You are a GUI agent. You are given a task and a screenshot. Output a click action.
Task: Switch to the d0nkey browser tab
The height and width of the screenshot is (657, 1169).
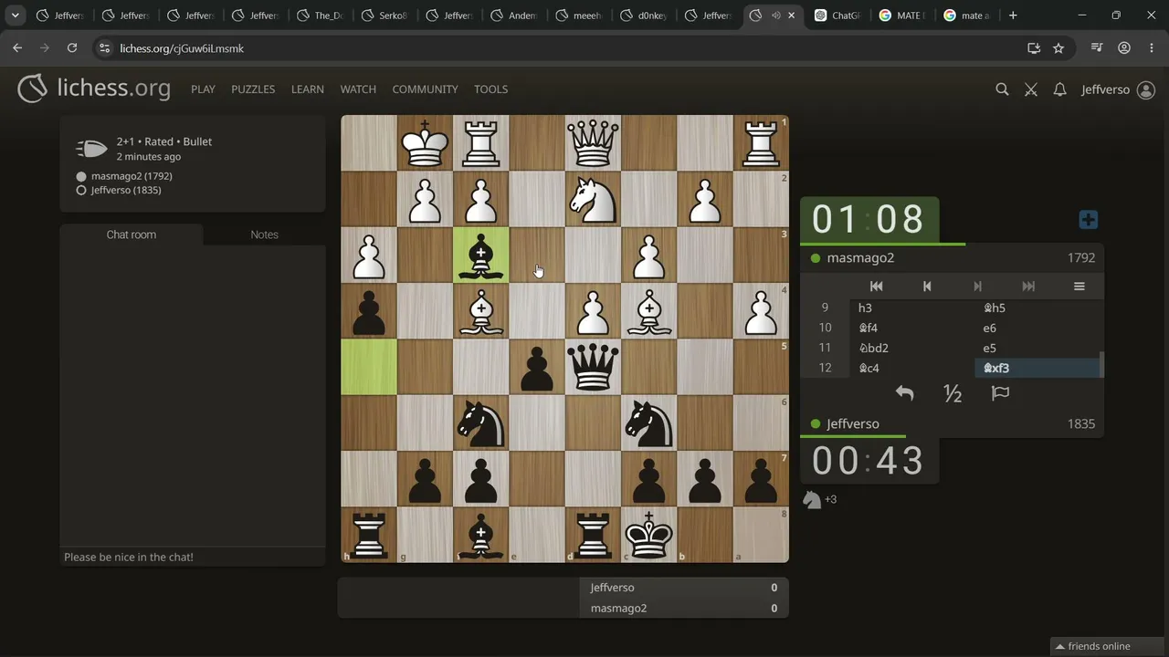(x=644, y=16)
